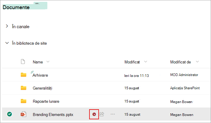Open the Name column sort dropdown
Viewport: 211px width, 123px height.
point(48,62)
